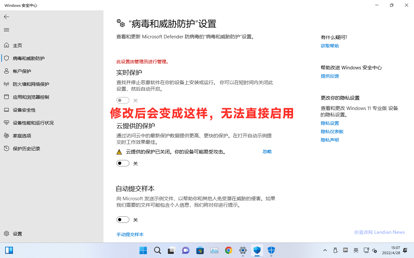Open the Chat app on taskbar
The height and width of the screenshot is (258, 414).
[x=186, y=250]
